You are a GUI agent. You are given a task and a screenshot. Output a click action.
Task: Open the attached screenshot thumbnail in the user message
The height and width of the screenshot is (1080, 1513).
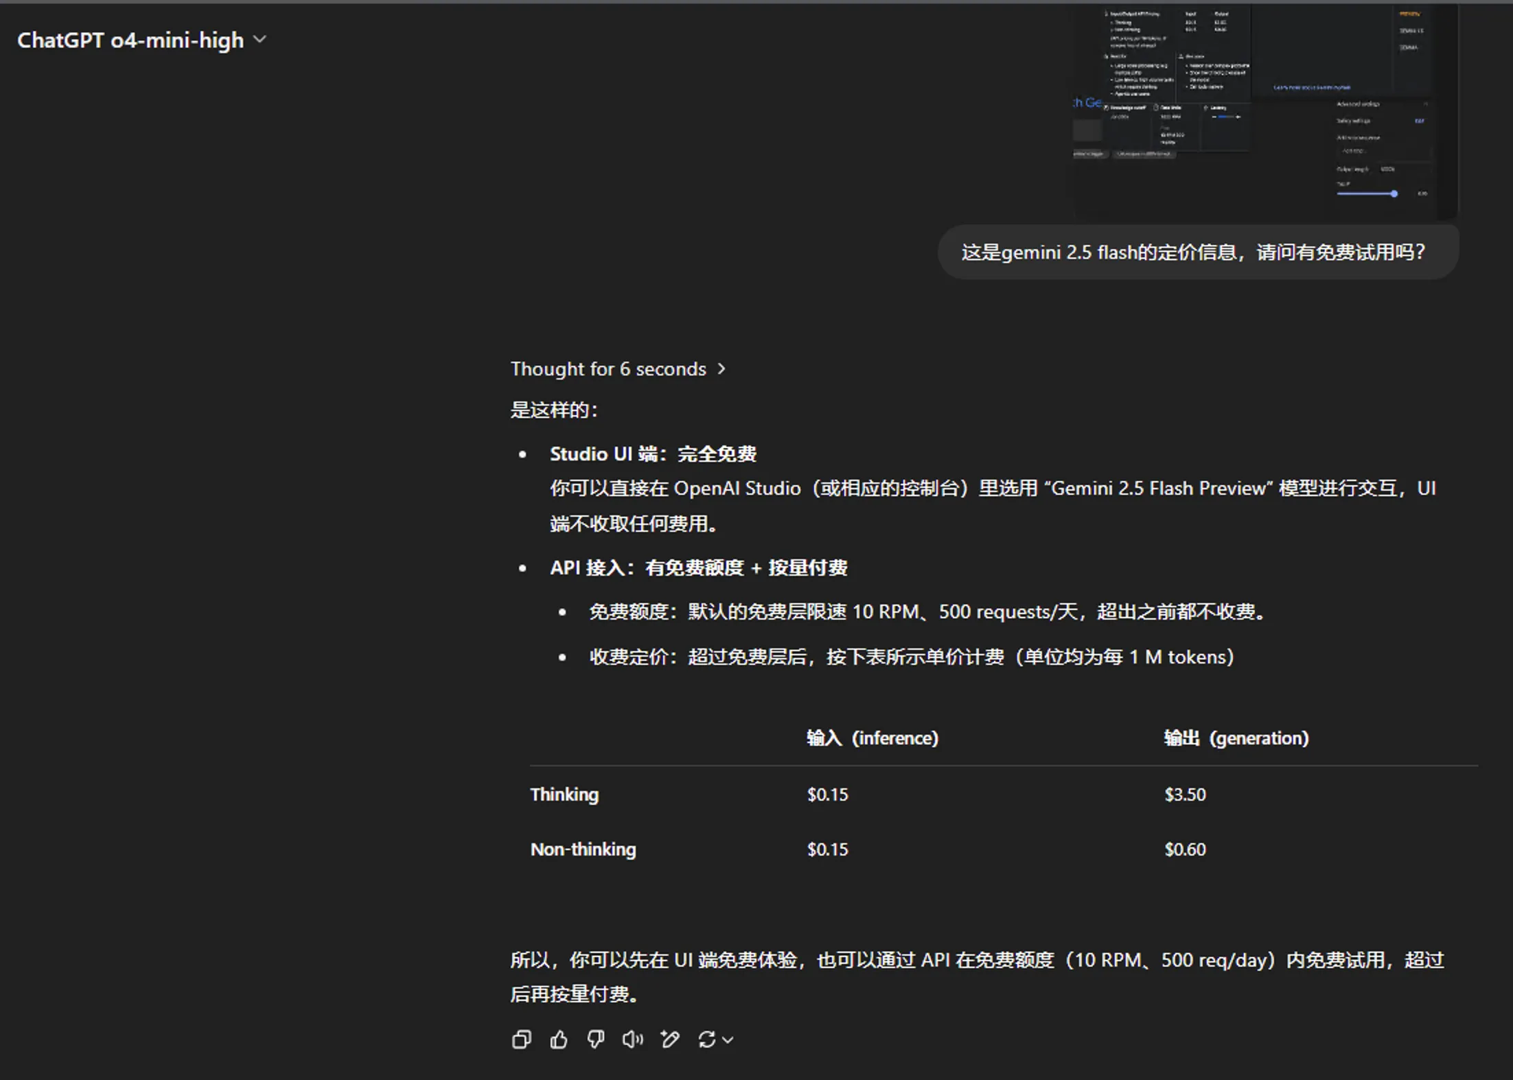(x=1265, y=112)
